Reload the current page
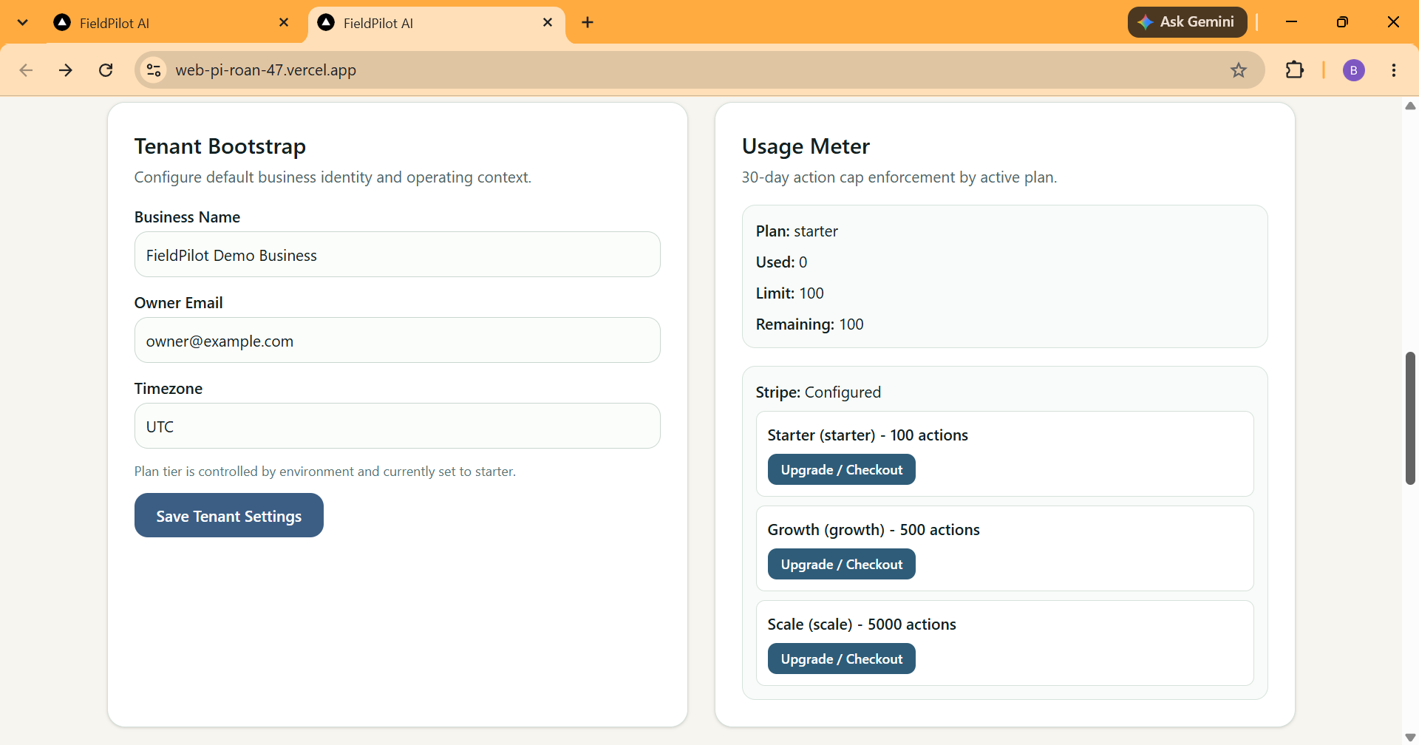This screenshot has height=745, width=1419. [106, 70]
